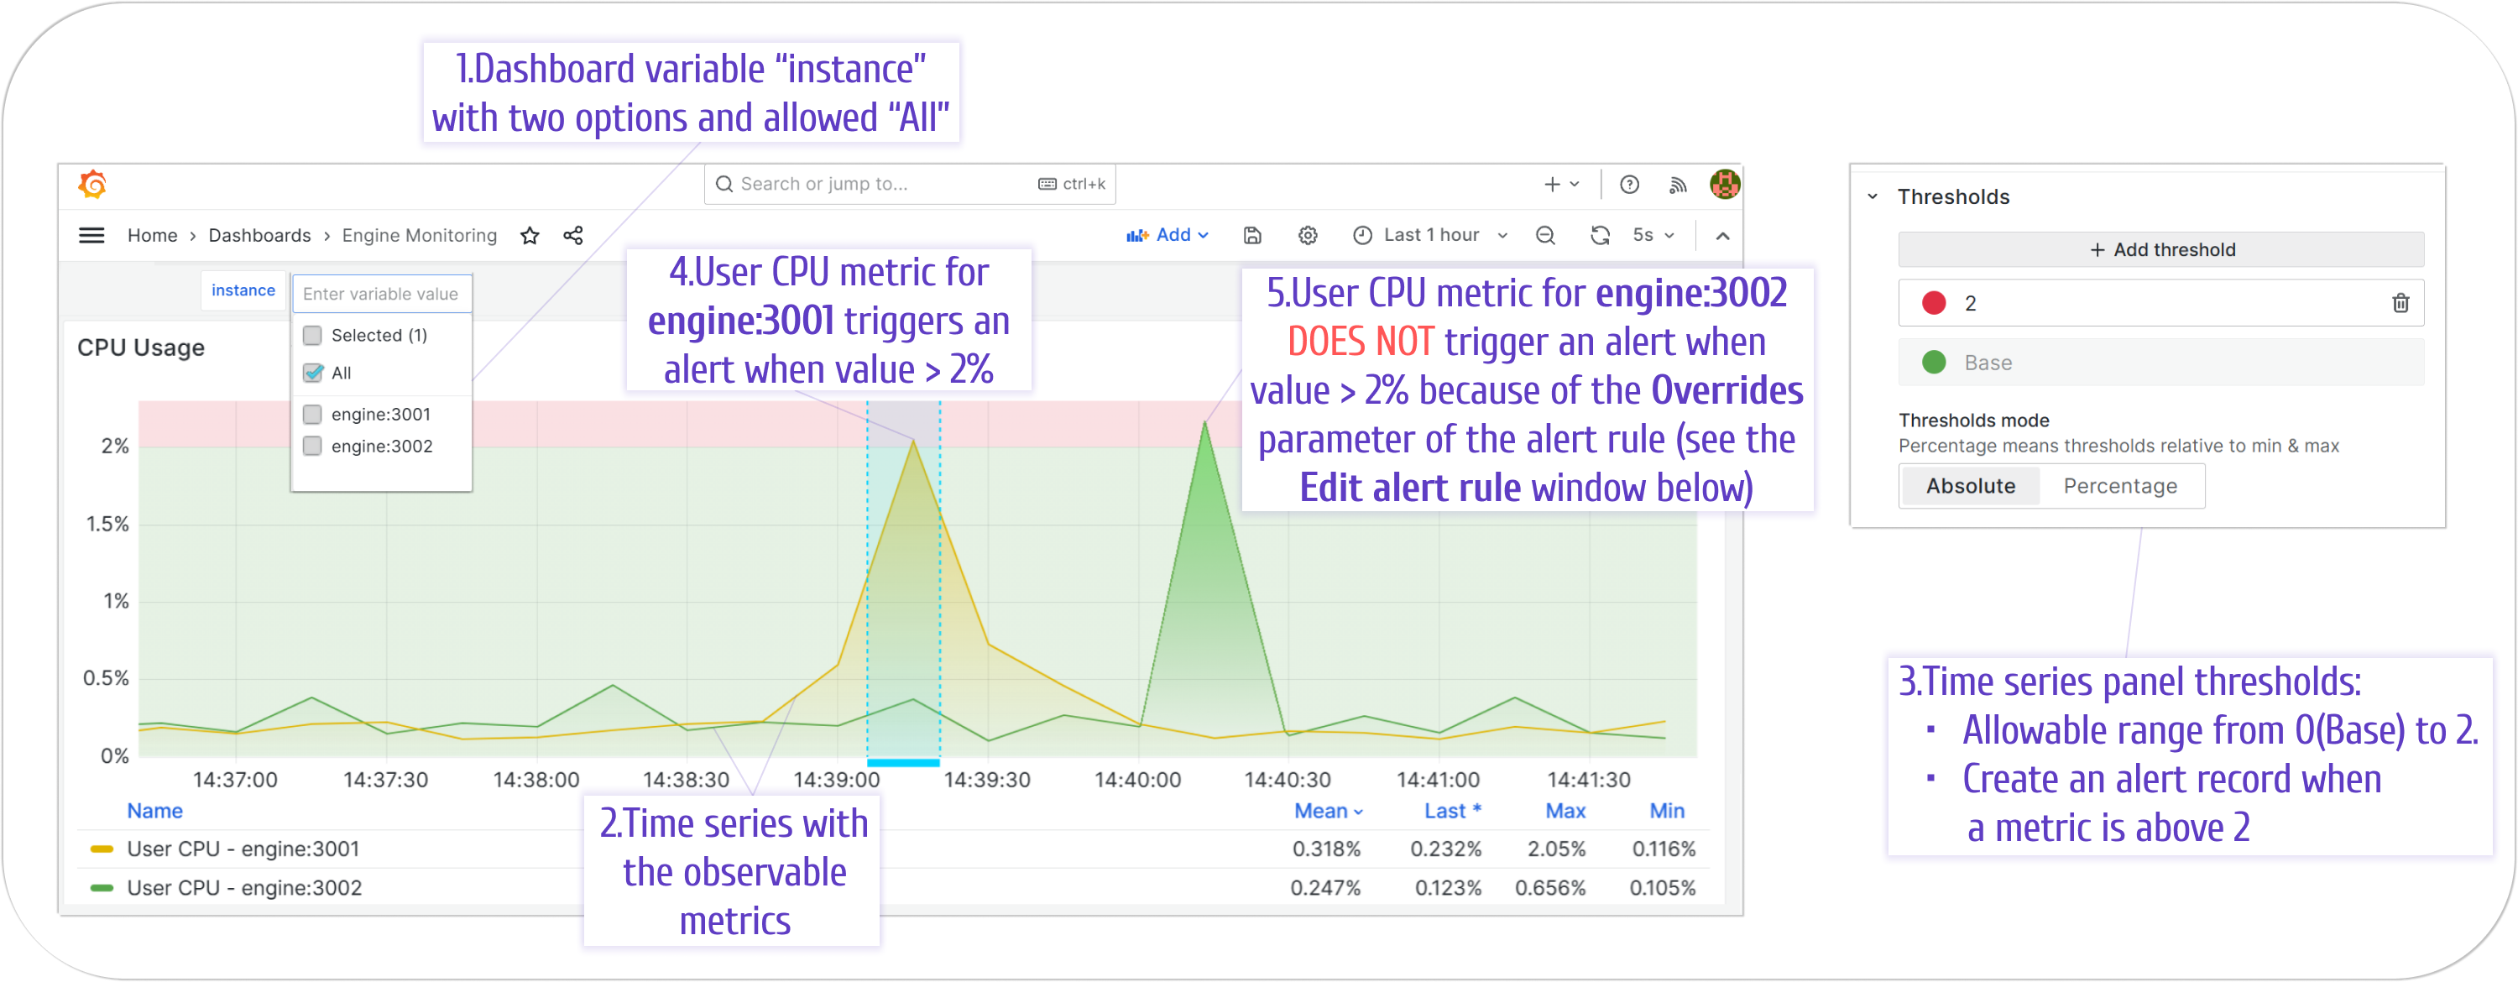
Task: Toggle the Selected (1) checkbox
Action: coord(313,335)
